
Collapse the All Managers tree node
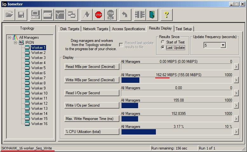point(9,37)
